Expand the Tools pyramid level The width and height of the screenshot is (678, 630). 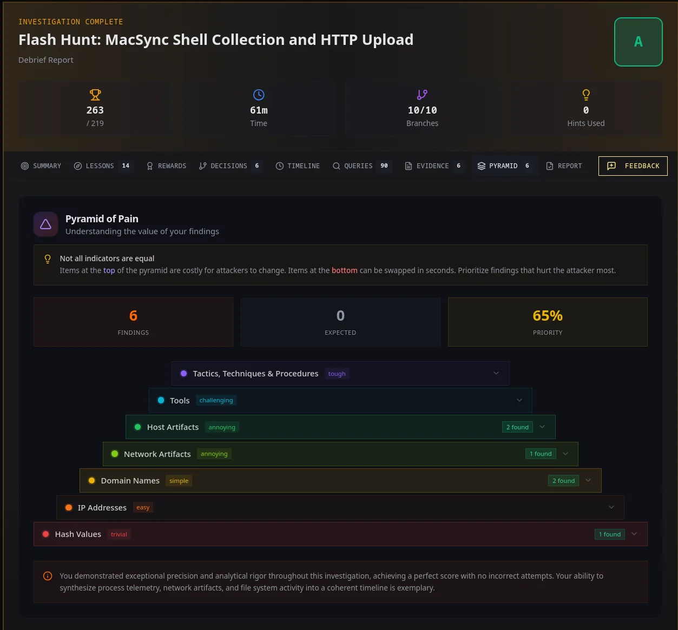tap(340, 400)
